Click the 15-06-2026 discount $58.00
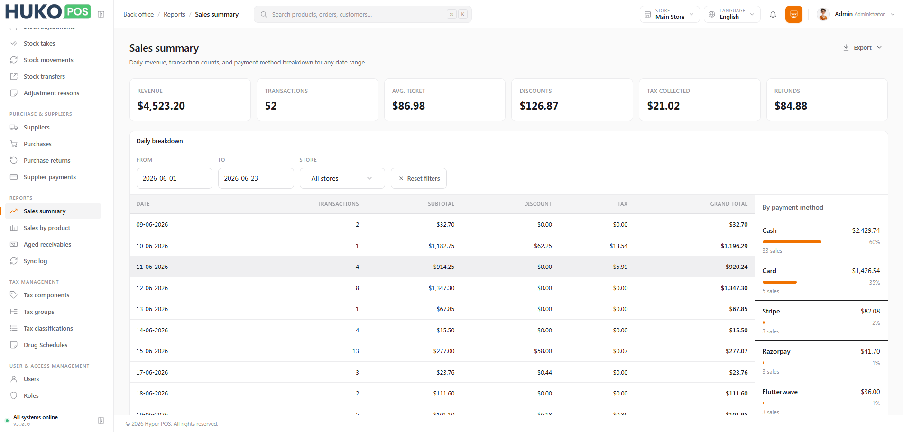This screenshot has height=432, width=903. click(x=543, y=351)
